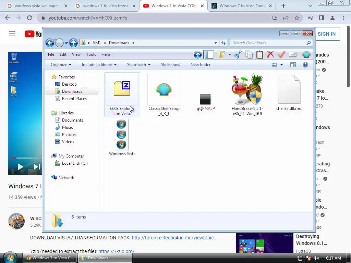Open the view options dropdown arrow
The width and height of the screenshot is (351, 263).
(282, 65)
